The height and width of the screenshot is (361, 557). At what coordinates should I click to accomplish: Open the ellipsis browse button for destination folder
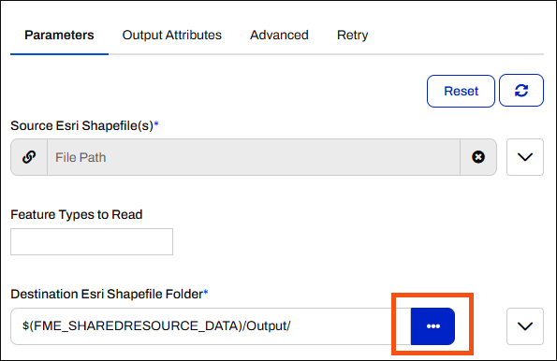[x=432, y=326]
